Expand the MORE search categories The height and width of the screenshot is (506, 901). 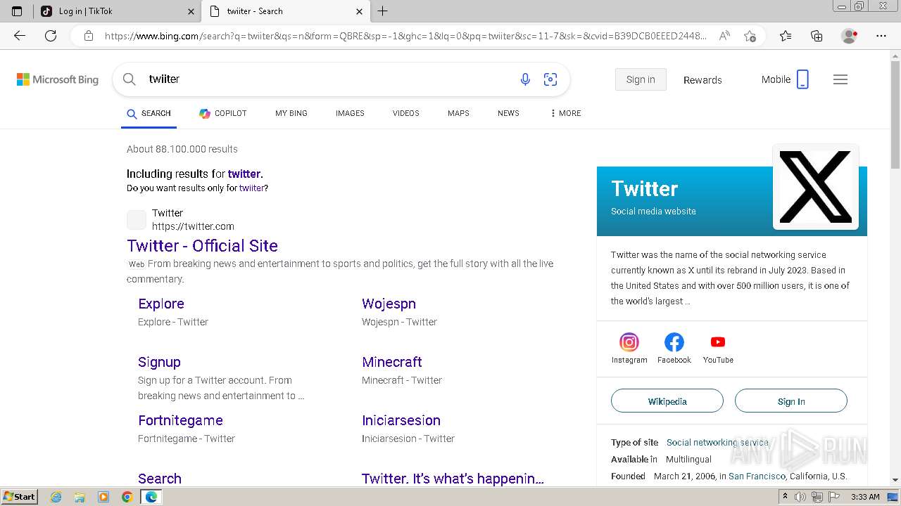[x=566, y=113]
